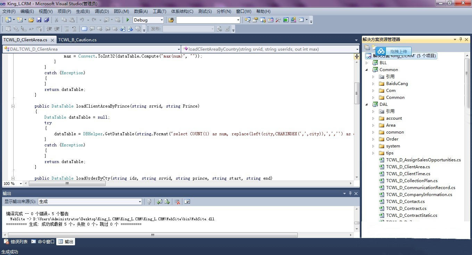Click the Start Debugging green play icon
The height and width of the screenshot is (255, 472).
pos(128,20)
